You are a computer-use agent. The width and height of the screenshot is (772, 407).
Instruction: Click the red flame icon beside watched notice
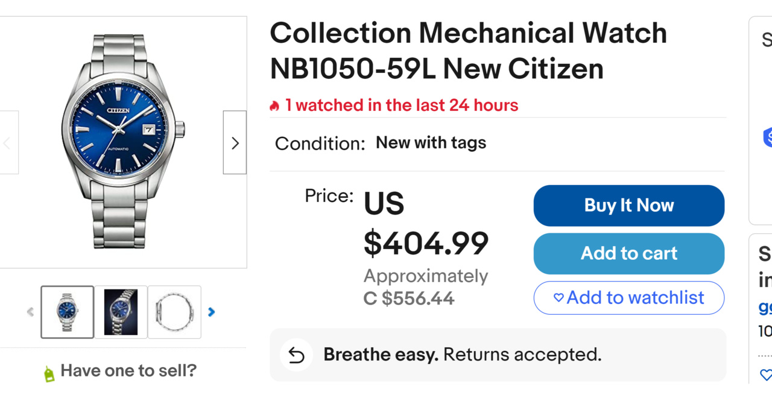pos(275,106)
